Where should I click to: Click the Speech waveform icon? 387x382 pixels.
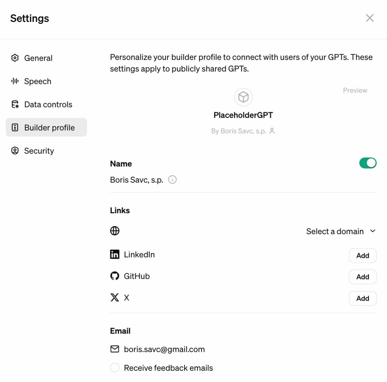tap(15, 81)
